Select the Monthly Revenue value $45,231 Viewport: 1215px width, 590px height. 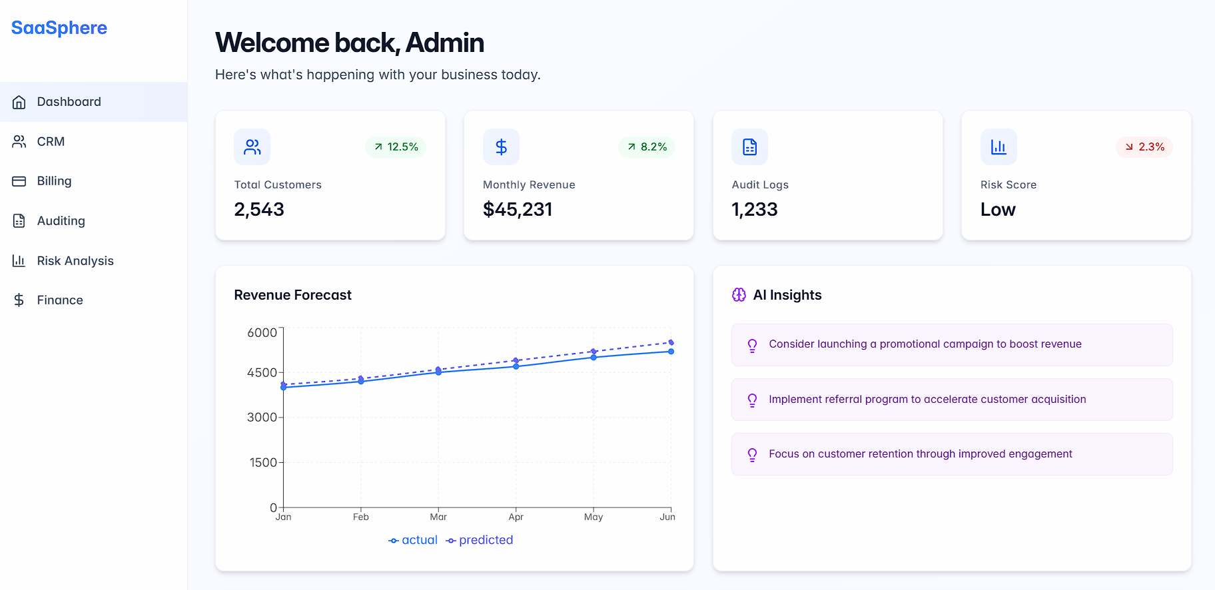pyautogui.click(x=518, y=210)
